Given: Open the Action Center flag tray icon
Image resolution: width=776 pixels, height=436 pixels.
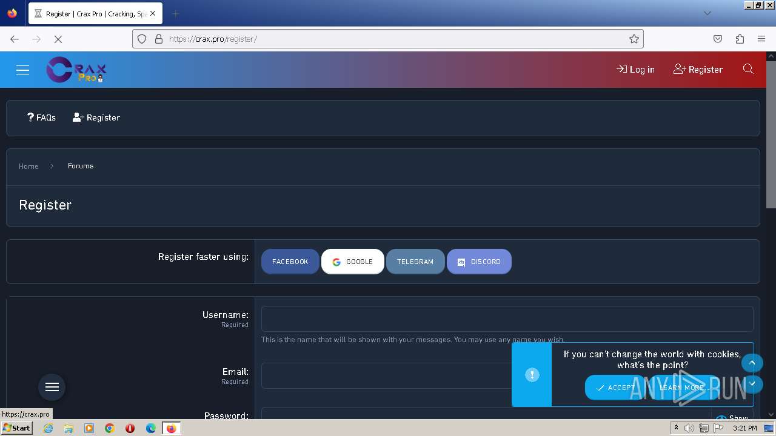Looking at the screenshot, I should (x=718, y=428).
